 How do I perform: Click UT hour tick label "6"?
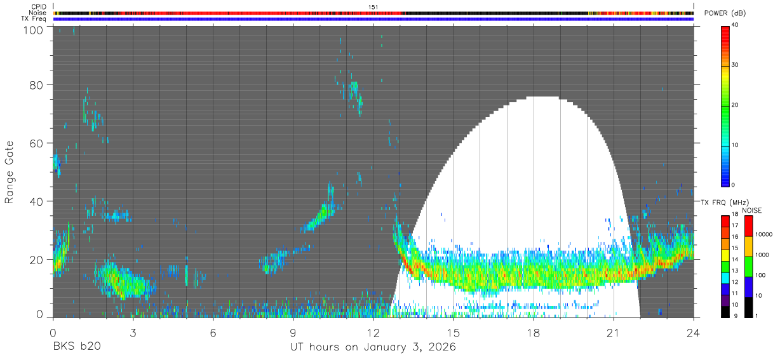(x=213, y=332)
